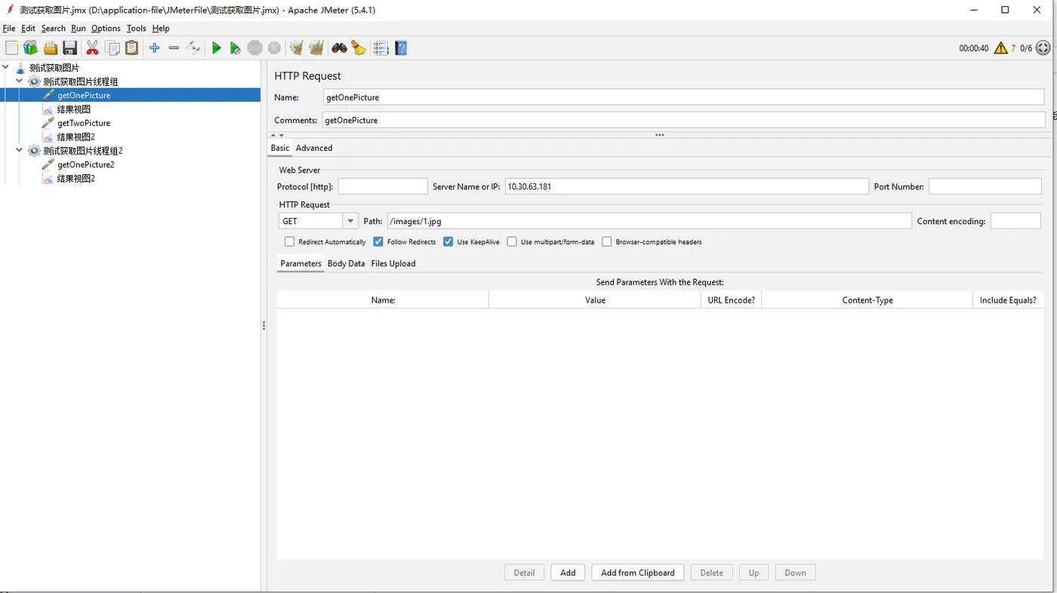This screenshot has width=1057, height=593.
Task: Click the Clear broom icon
Action: click(297, 48)
